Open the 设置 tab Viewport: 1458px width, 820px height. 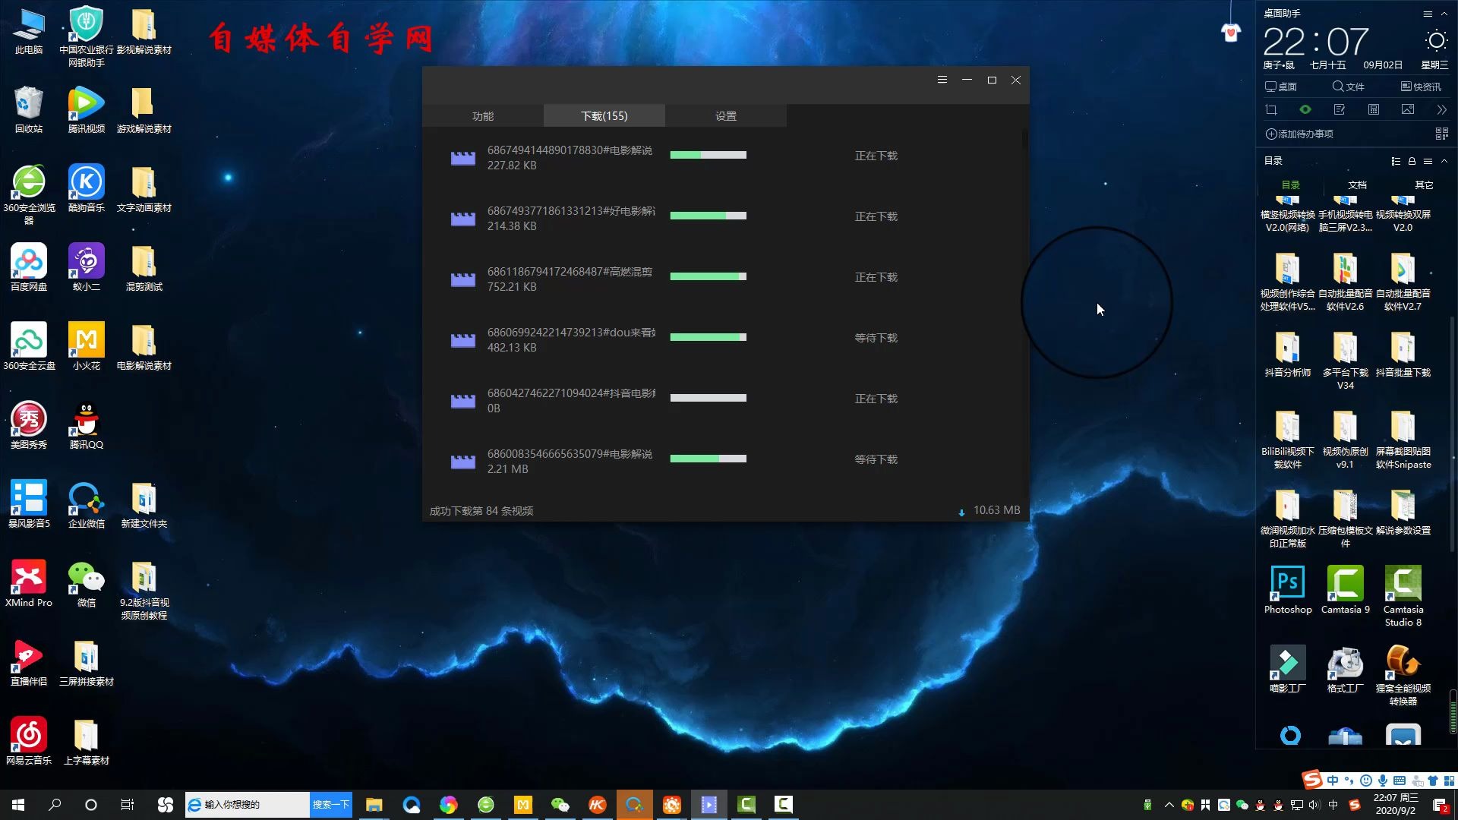(725, 116)
